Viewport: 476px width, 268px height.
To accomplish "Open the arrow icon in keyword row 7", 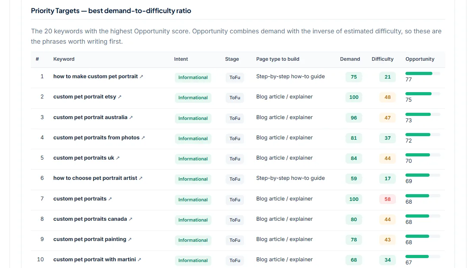I will pyautogui.click(x=110, y=199).
